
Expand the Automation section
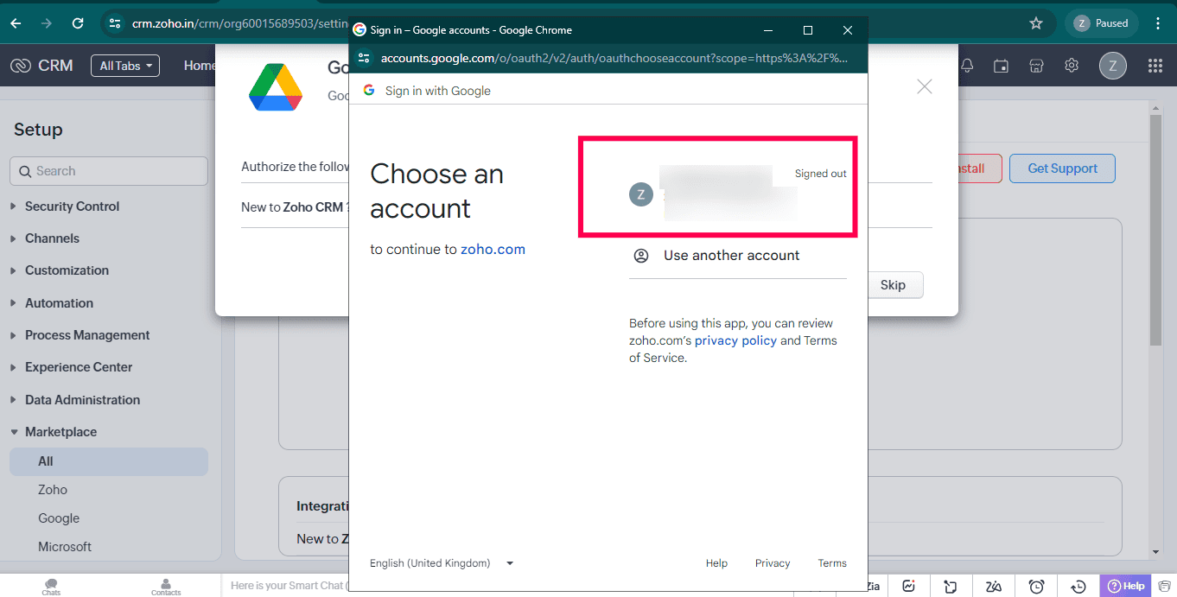click(x=59, y=303)
